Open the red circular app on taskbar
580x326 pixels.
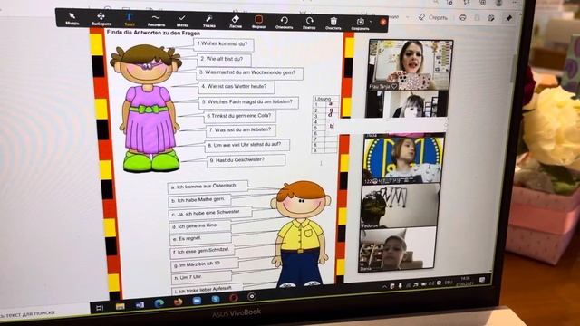tap(234, 298)
